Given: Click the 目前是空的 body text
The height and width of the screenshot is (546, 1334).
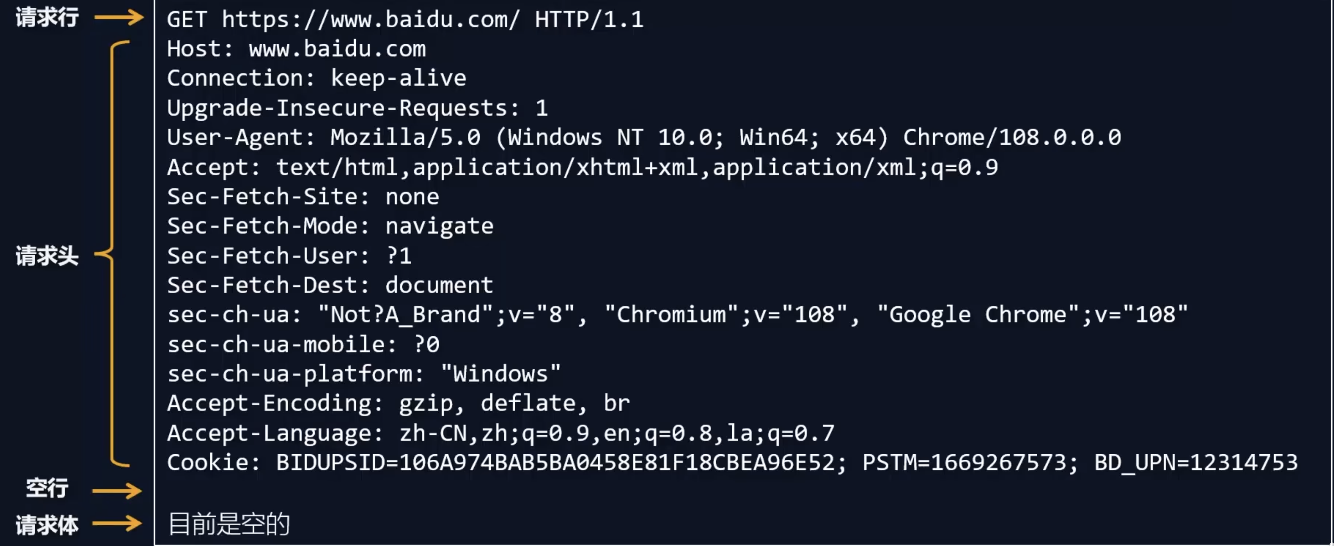Looking at the screenshot, I should point(229,524).
